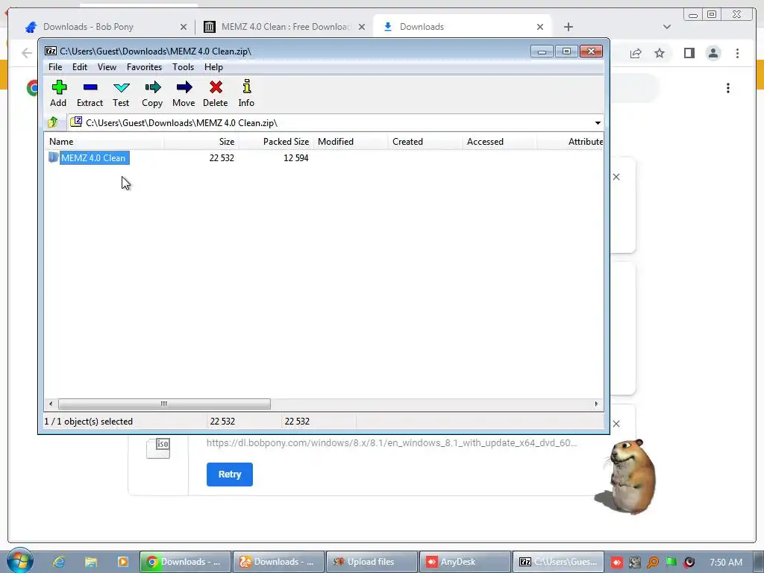
Task: Sort by the Accessed column header
Action: (x=499, y=142)
